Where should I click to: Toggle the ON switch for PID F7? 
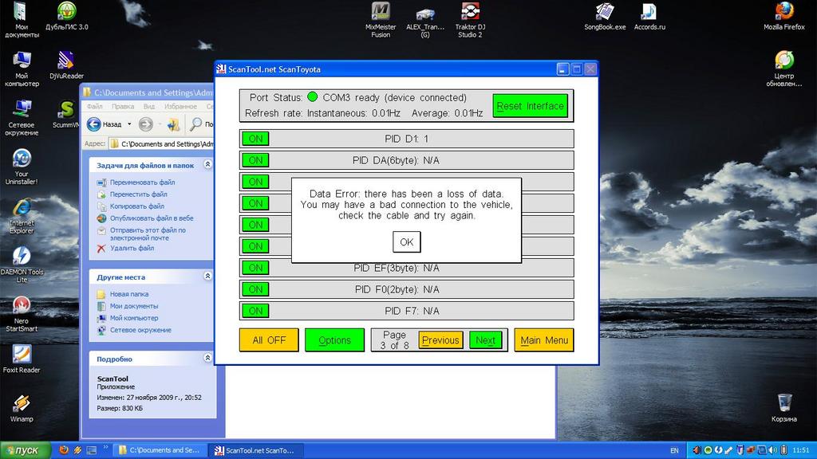pyautogui.click(x=255, y=311)
